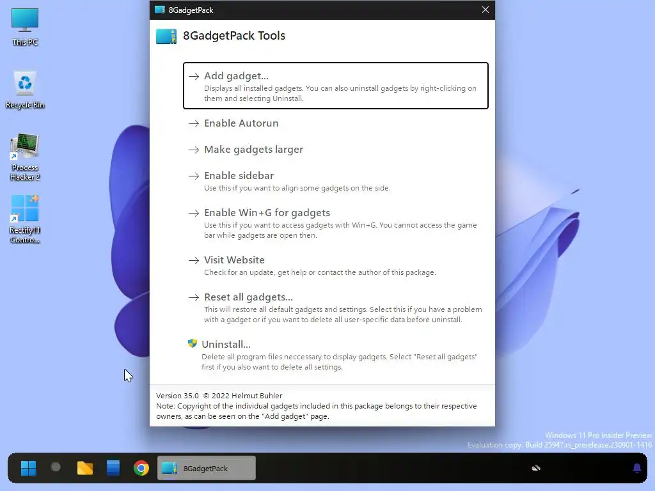655x491 pixels.
Task: Open the Add gadget option
Action: [x=335, y=86]
